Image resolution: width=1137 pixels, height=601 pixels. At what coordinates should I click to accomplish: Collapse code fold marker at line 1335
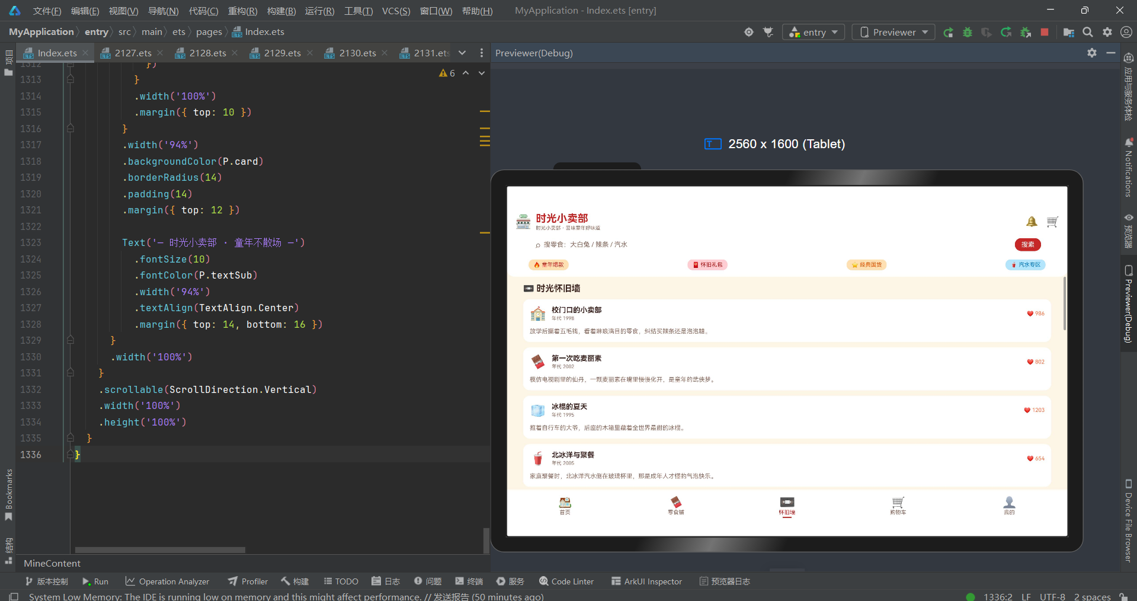click(71, 438)
